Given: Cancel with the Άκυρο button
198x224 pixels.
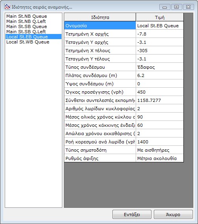Looking at the screenshot, I should [173, 215].
